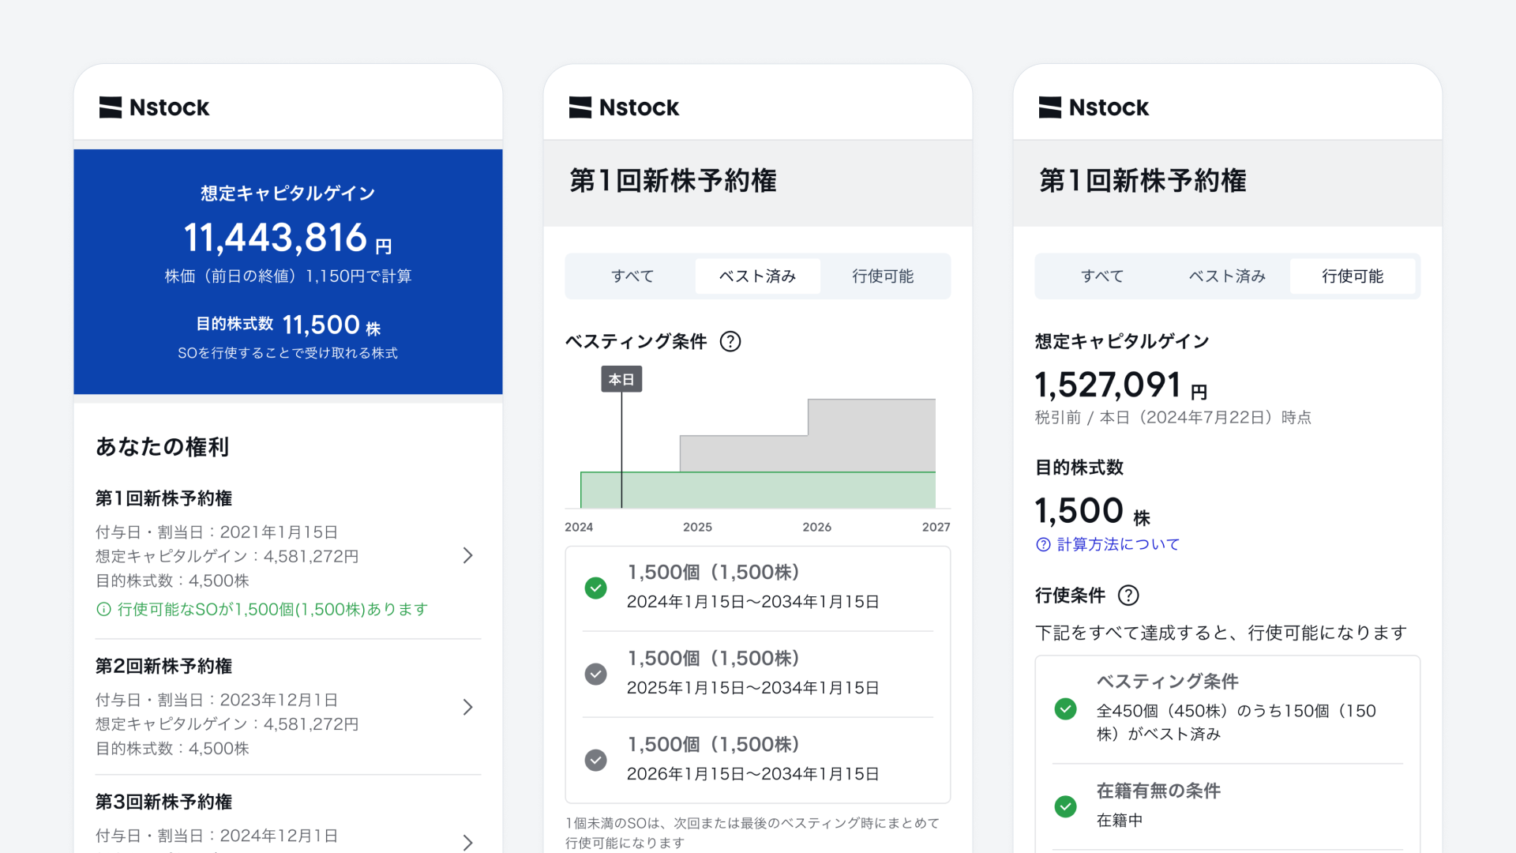Viewport: 1516px width, 853px height.
Task: Click green check for 2024年1月15日 vesting row
Action: point(596,588)
